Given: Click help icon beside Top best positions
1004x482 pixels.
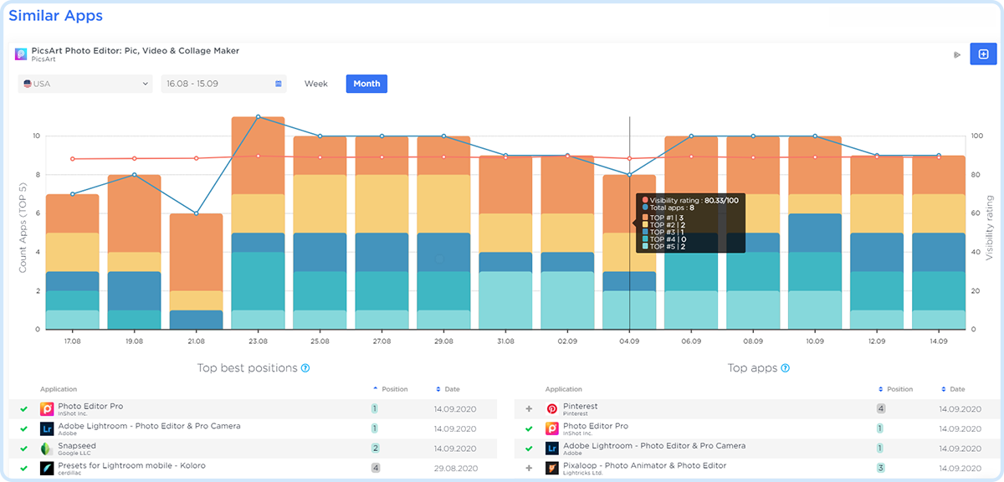Looking at the screenshot, I should click(x=305, y=368).
